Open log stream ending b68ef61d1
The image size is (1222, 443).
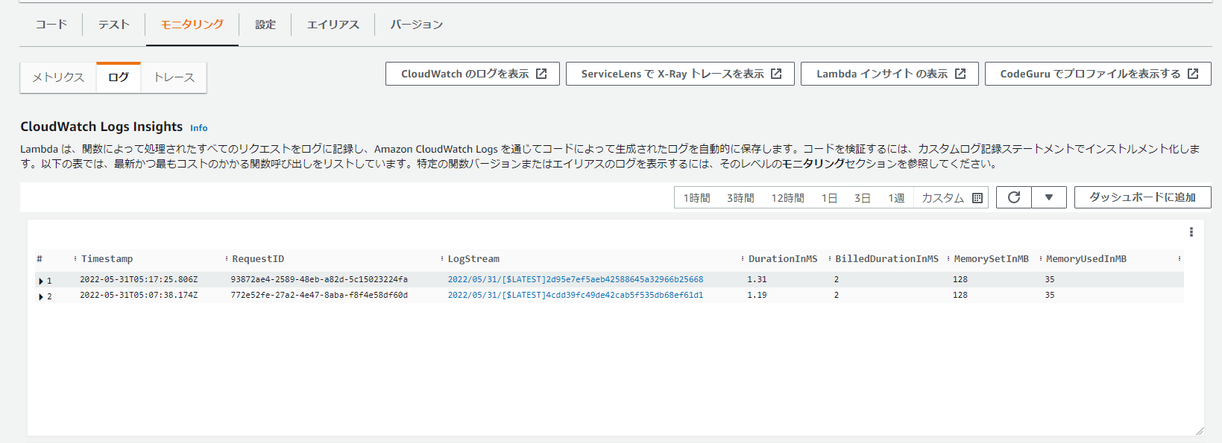pos(576,296)
